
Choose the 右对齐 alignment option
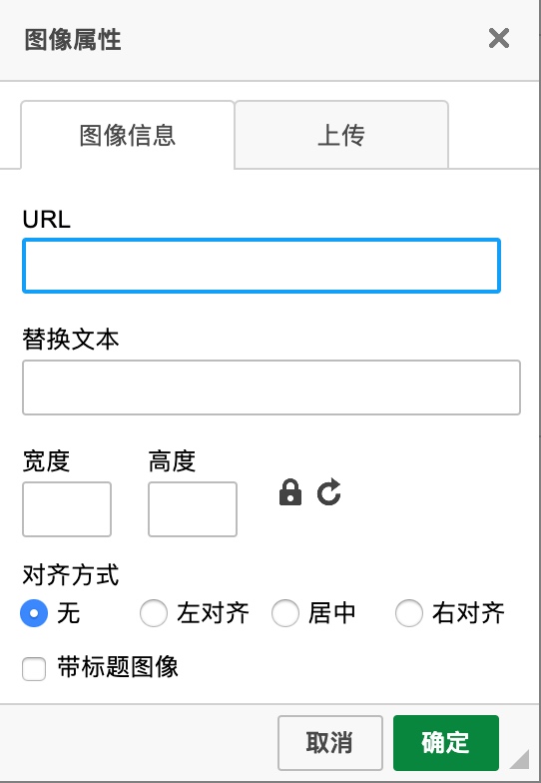pyautogui.click(x=409, y=613)
